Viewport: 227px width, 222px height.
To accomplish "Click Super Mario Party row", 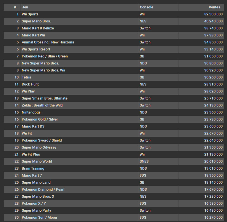I will pyautogui.click(x=114, y=211).
